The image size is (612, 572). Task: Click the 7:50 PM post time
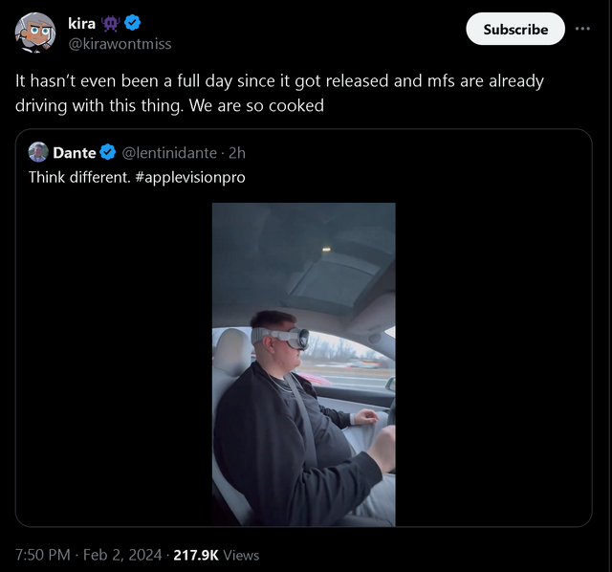tap(42, 554)
